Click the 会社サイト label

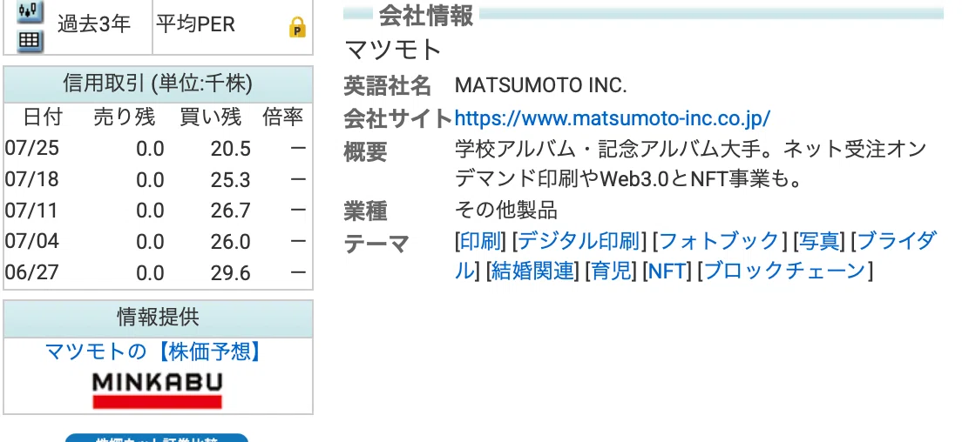pyautogui.click(x=398, y=118)
